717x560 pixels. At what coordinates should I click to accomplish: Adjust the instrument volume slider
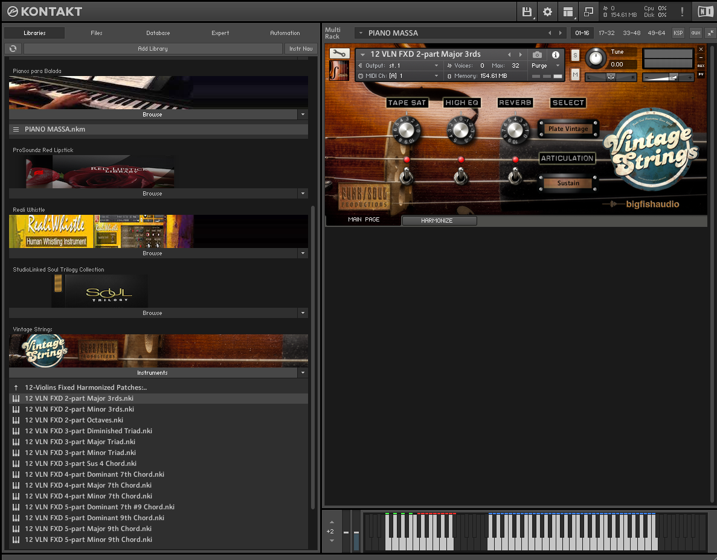pyautogui.click(x=668, y=78)
